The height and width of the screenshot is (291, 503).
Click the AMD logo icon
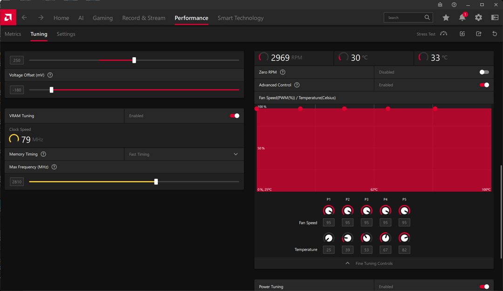[8, 18]
